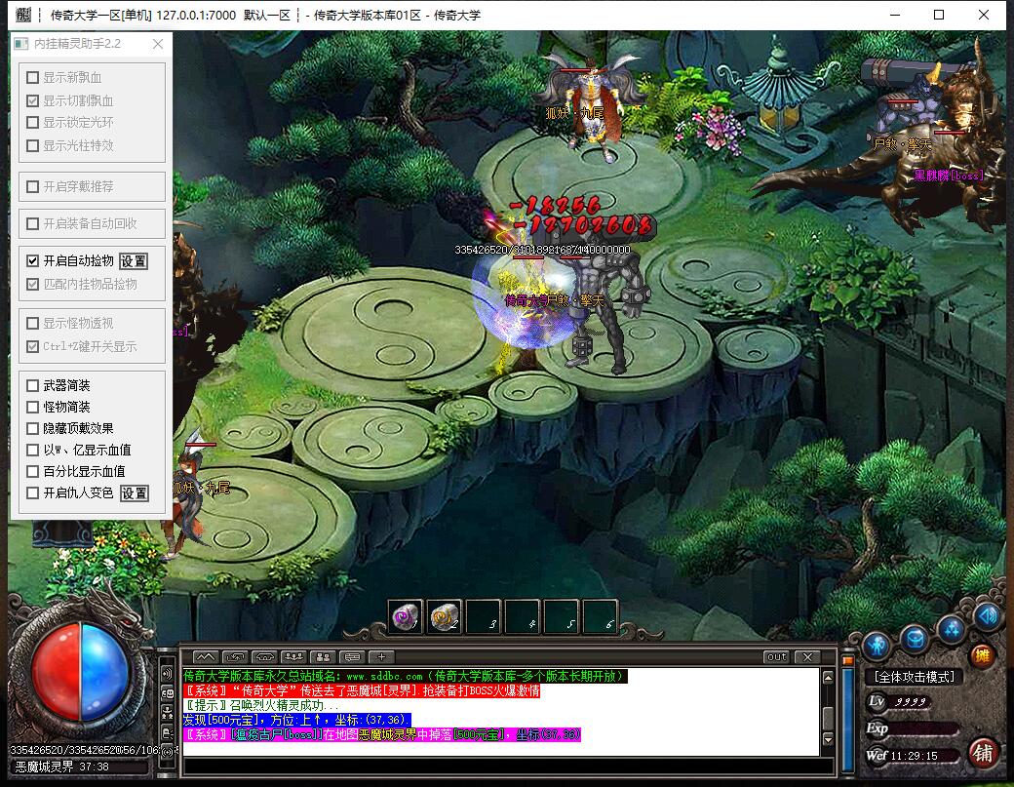Close the 内挂精灵助手2.2 panel
This screenshot has height=787, width=1014.
[x=158, y=44]
